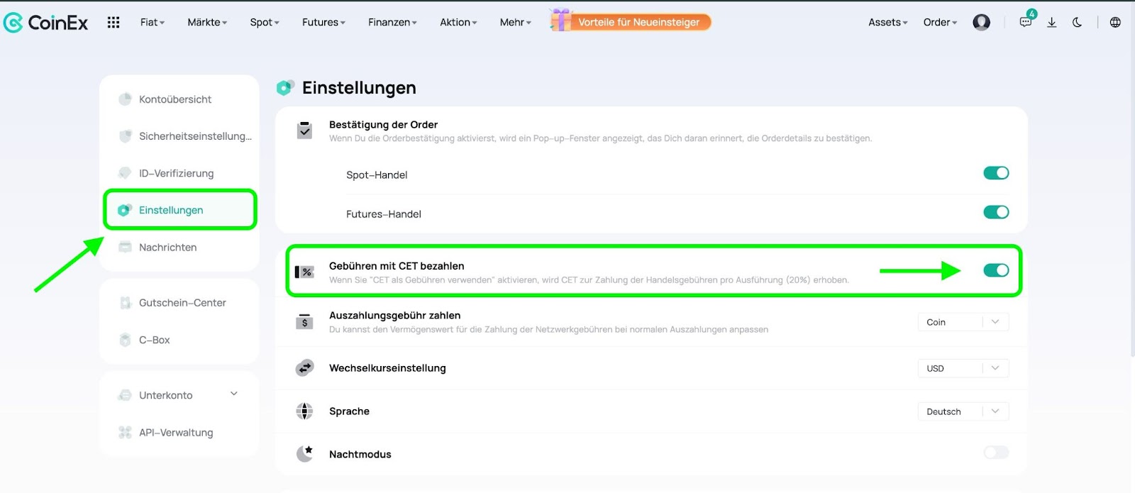Open the Order menu
Image resolution: width=1135 pixels, height=493 pixels.
pyautogui.click(x=940, y=22)
